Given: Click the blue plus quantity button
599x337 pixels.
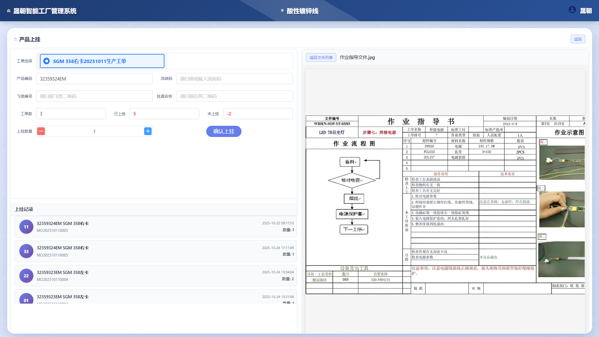Looking at the screenshot, I should click(148, 131).
